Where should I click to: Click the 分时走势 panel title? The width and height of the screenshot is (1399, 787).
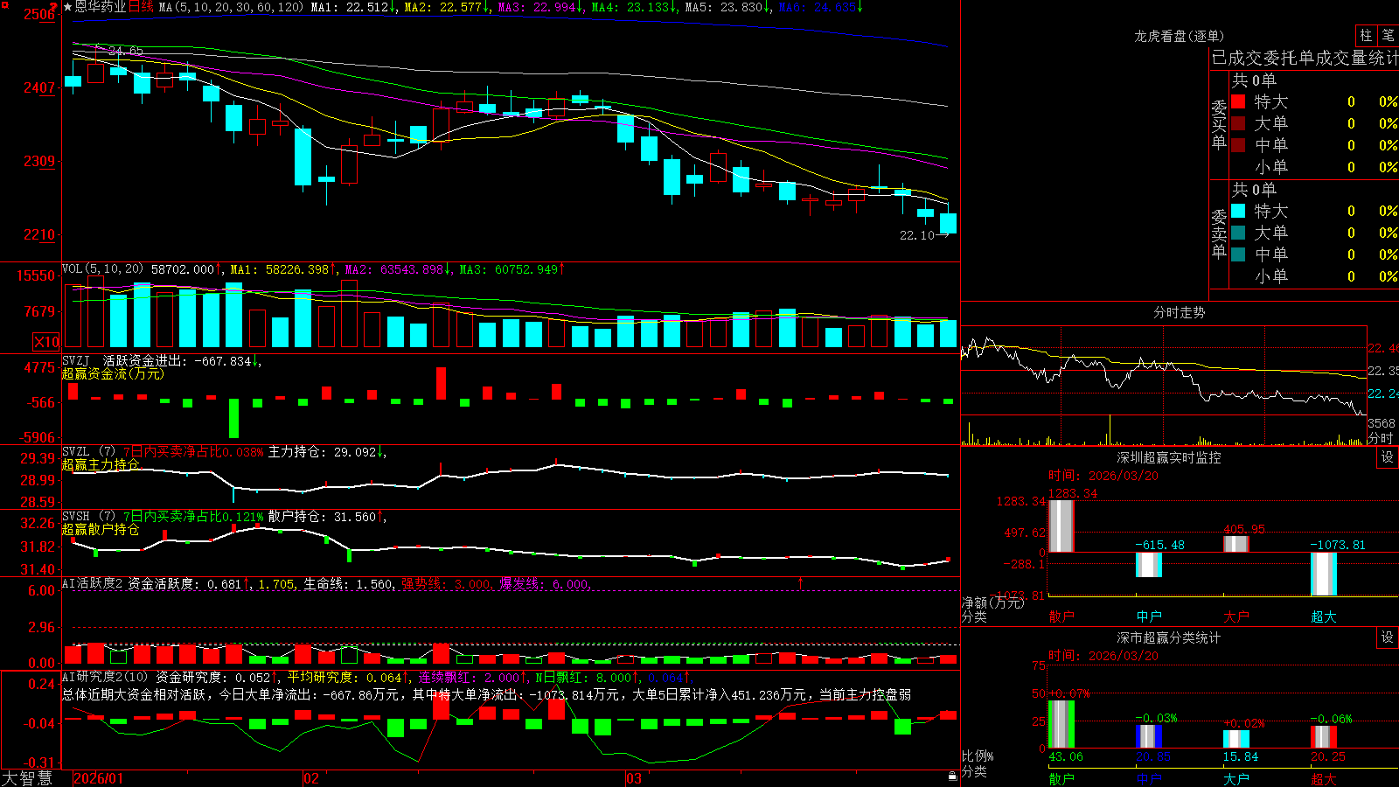tap(1179, 312)
